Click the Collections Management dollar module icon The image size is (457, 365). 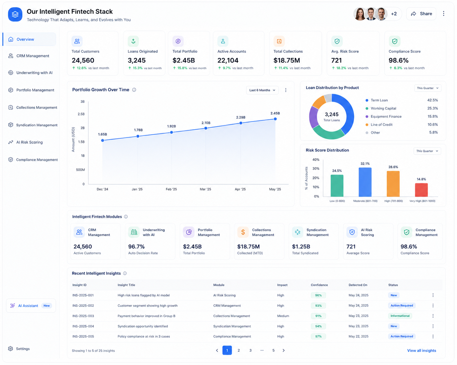(243, 232)
